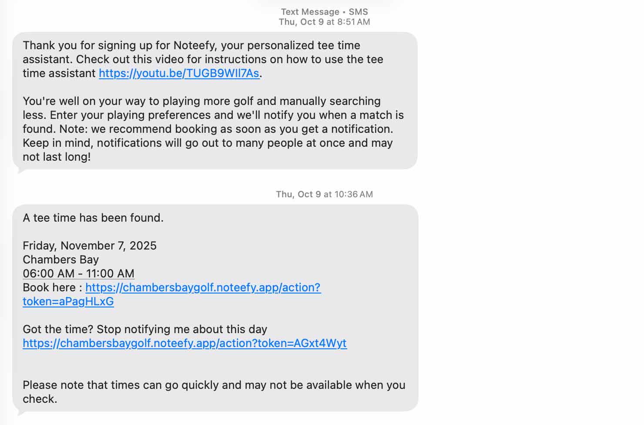Open the token=AGxt4Wyt stop notifying link
Image resolution: width=644 pixels, height=425 pixels.
point(184,343)
